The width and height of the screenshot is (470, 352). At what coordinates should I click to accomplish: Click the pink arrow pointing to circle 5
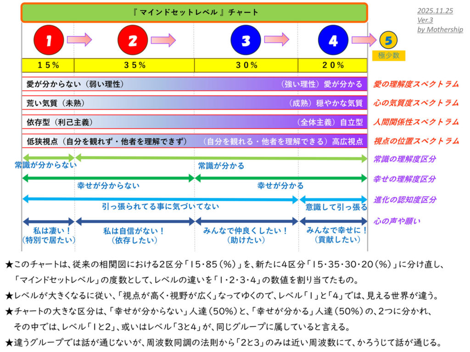tap(364, 40)
